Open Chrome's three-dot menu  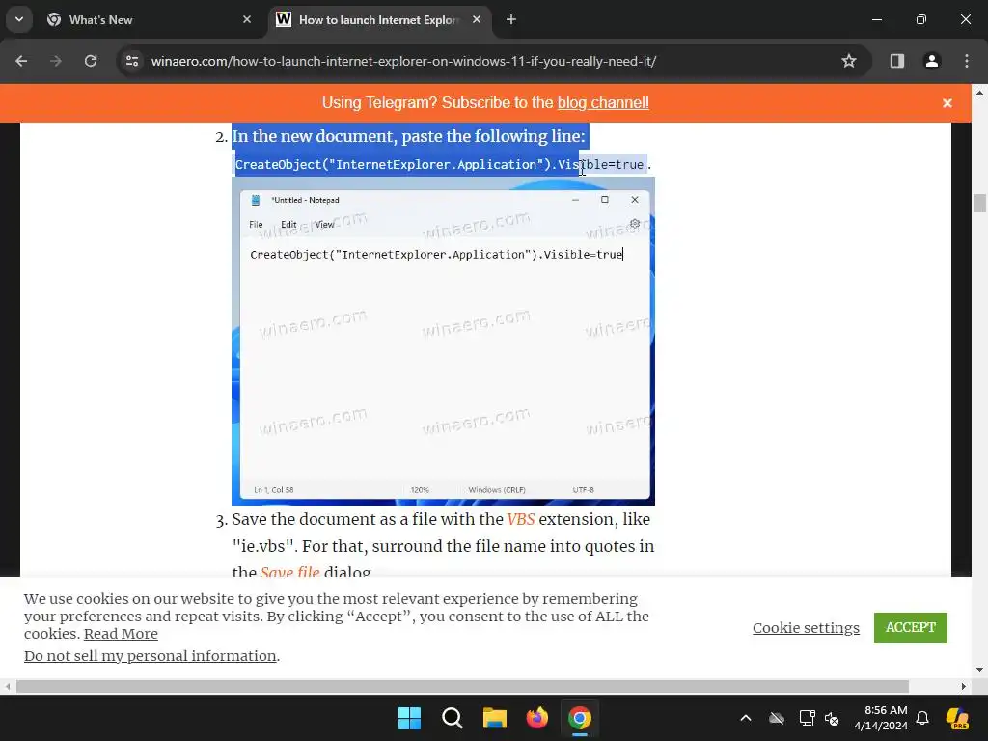[967, 61]
